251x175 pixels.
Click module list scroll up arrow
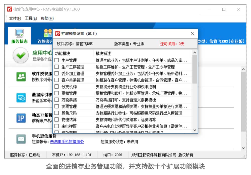195,53
